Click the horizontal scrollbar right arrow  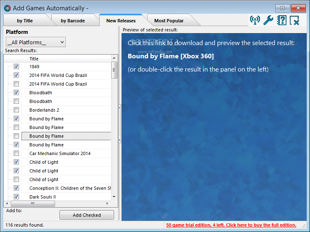tap(107, 203)
